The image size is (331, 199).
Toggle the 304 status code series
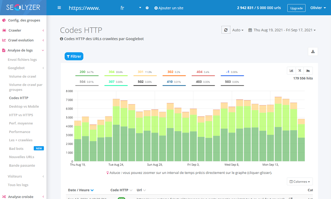coord(116,73)
